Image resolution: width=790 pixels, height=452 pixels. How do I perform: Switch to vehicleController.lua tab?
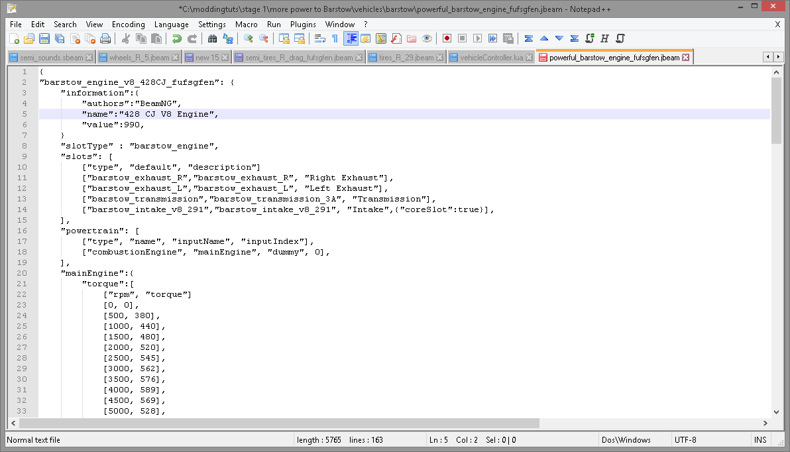point(491,58)
